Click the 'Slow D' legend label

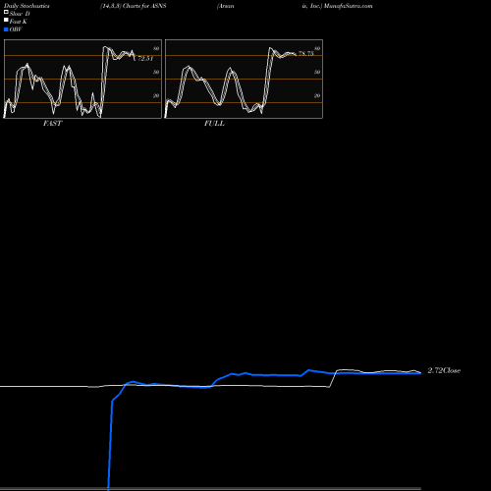tap(20, 14)
